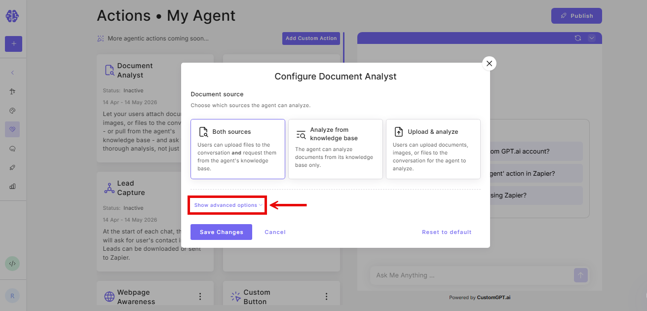Collapse chat preview using header chevron
Viewport: 647px width, 311px height.
tap(592, 38)
